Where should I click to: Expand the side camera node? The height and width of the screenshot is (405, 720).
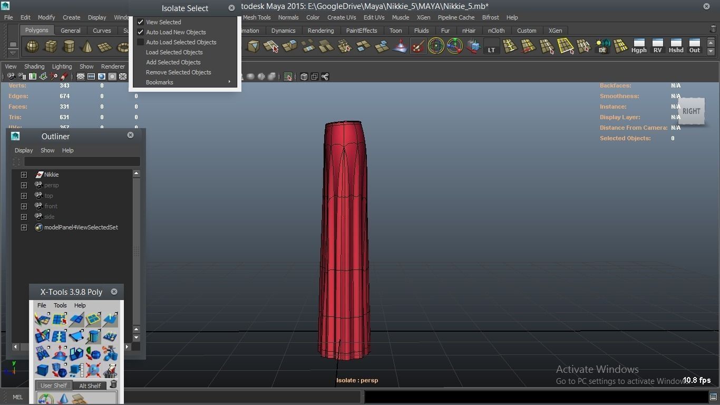click(x=24, y=217)
